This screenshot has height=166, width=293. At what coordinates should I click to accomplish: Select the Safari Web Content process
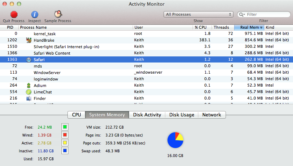coord(52,53)
